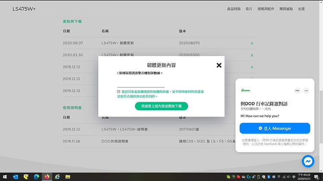Open Outlook from the taskbar
323x181 pixels.
[x=15, y=177]
